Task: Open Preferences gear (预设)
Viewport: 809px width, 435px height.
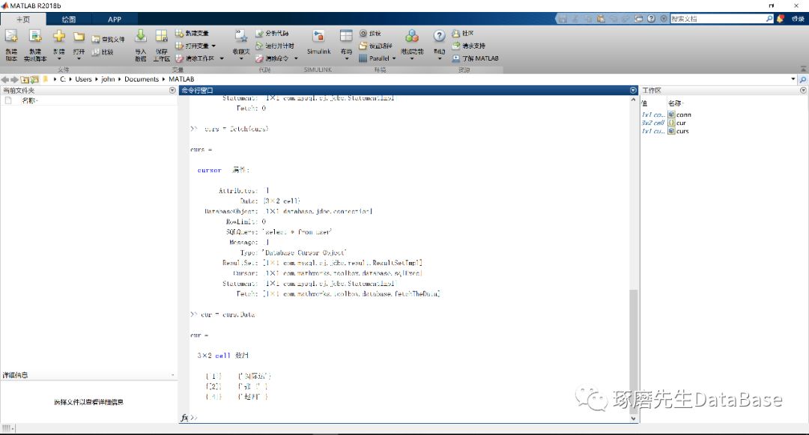Action: (370, 33)
